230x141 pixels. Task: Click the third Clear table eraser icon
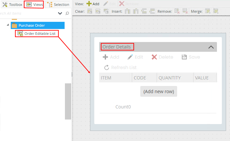coord(106,11)
